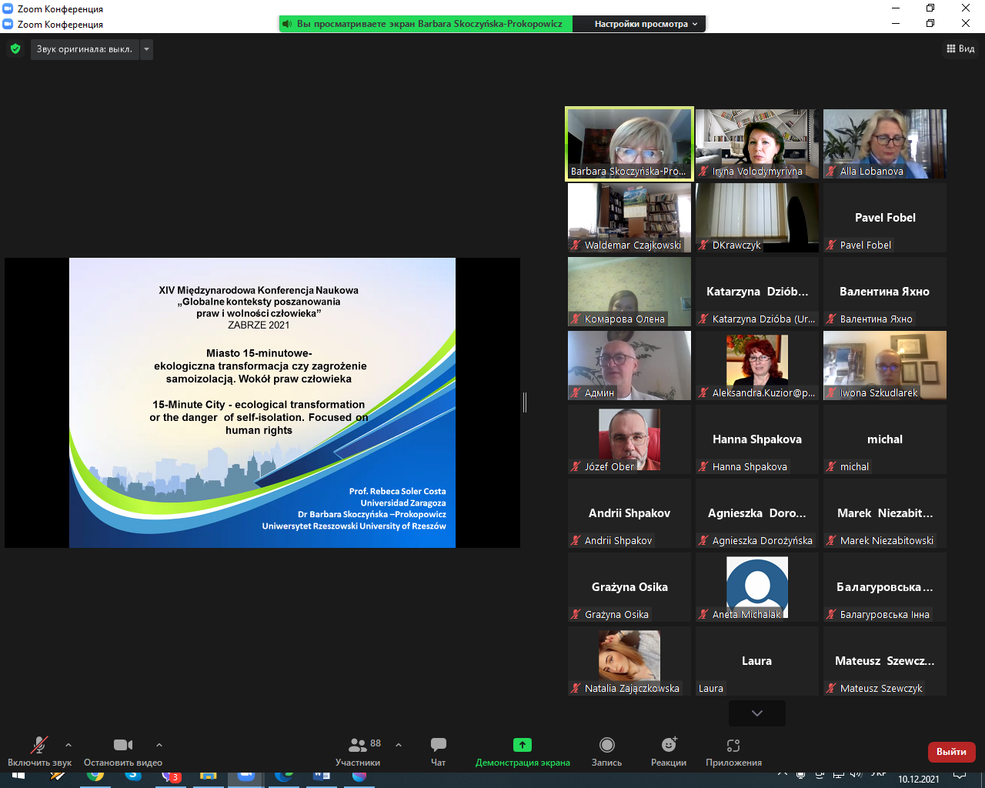Expand the audio options arrow beside the microphone
This screenshot has height=788, width=985.
click(x=68, y=745)
